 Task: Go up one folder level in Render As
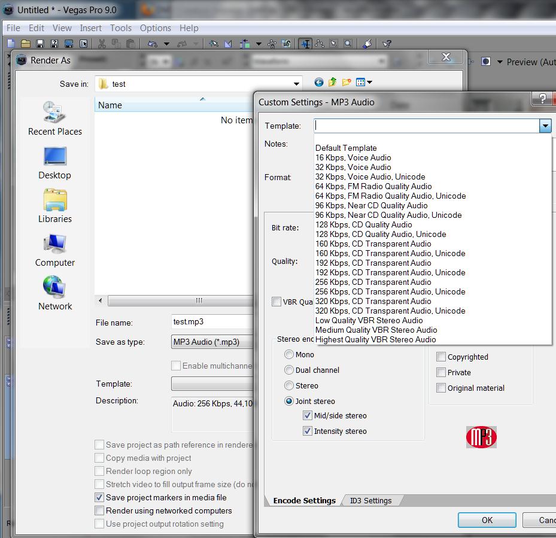pos(332,82)
